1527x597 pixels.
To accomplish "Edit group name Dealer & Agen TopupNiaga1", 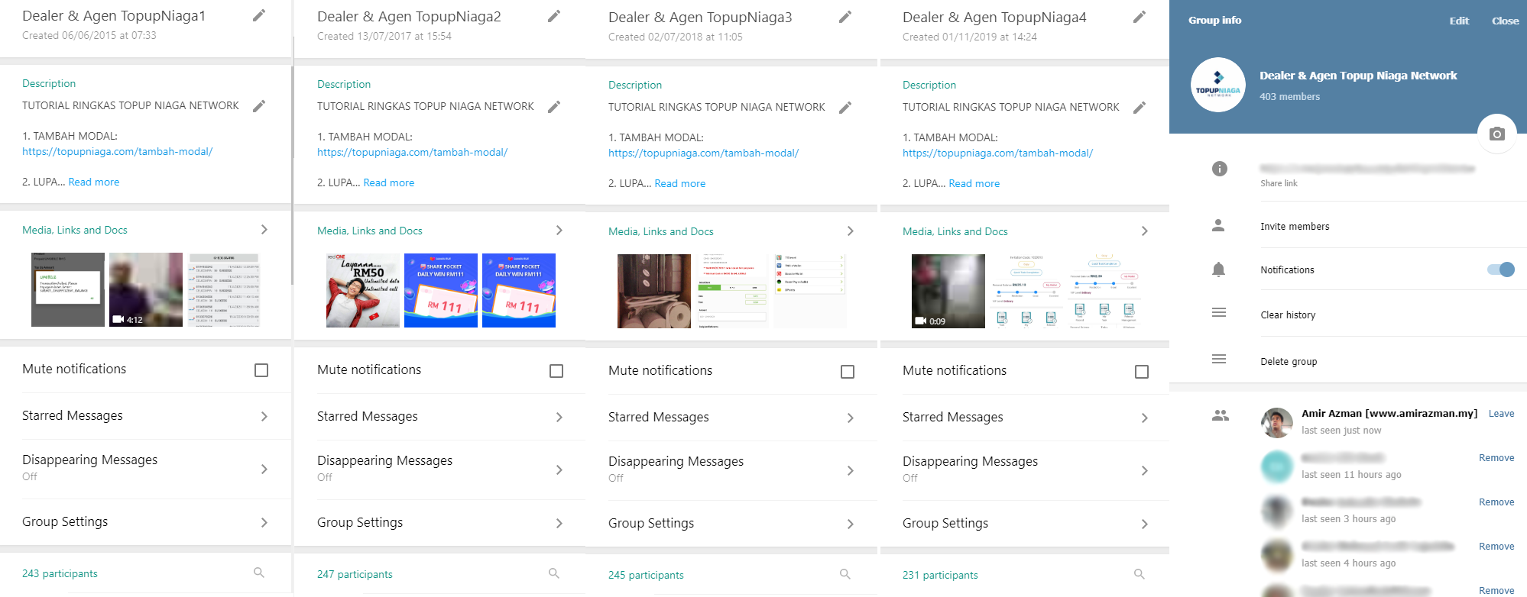I will tap(259, 15).
